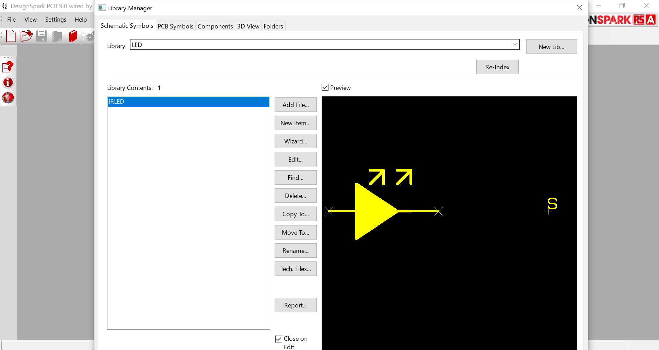659x350 pixels.
Task: Click the Tech. Files... button
Action: point(296,269)
